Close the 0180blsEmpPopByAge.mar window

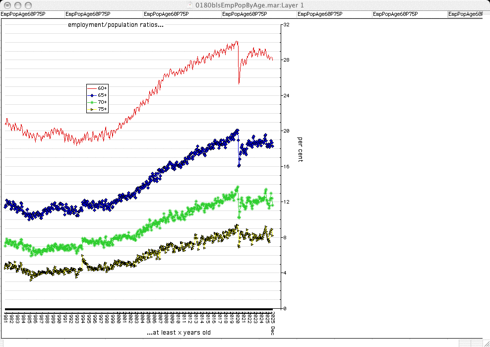7,5
